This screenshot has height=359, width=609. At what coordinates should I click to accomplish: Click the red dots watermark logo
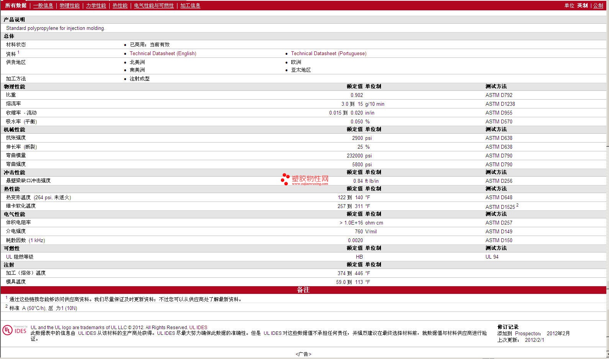pos(285,179)
